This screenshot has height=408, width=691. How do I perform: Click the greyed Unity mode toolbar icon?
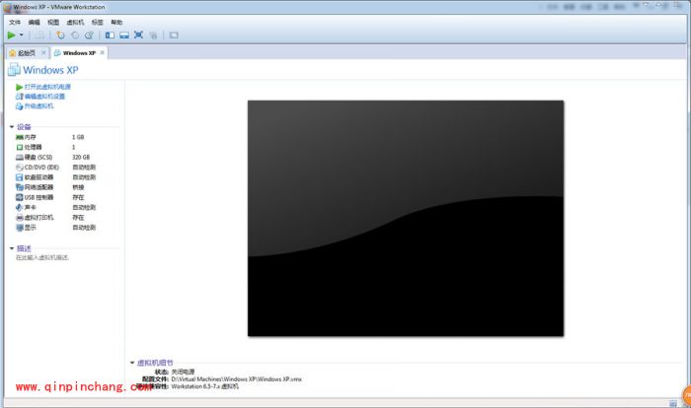[x=153, y=35]
